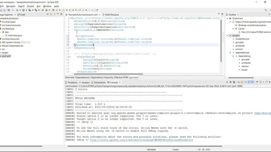This screenshot has height=152, width=271.
Task: Collapse the Cache node in Outline
Action: click(233, 29)
